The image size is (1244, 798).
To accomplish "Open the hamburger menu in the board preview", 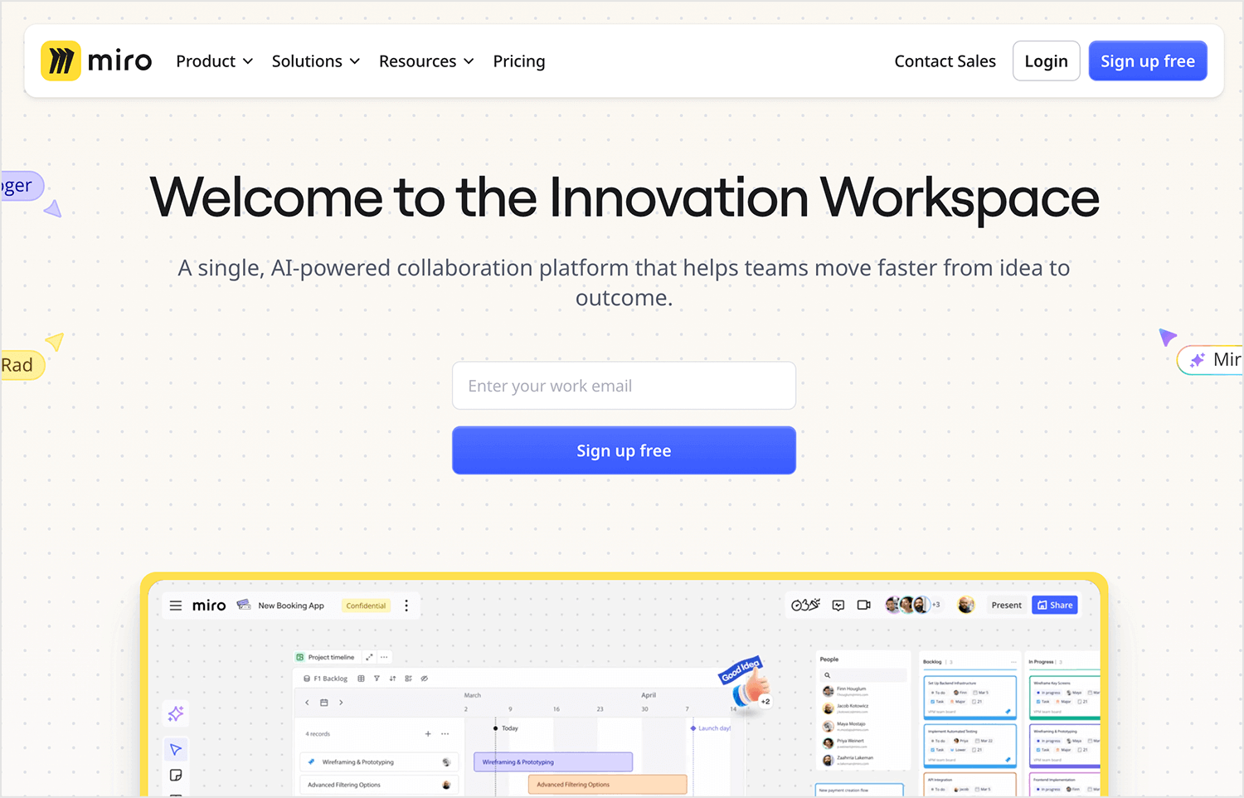I will tap(176, 606).
